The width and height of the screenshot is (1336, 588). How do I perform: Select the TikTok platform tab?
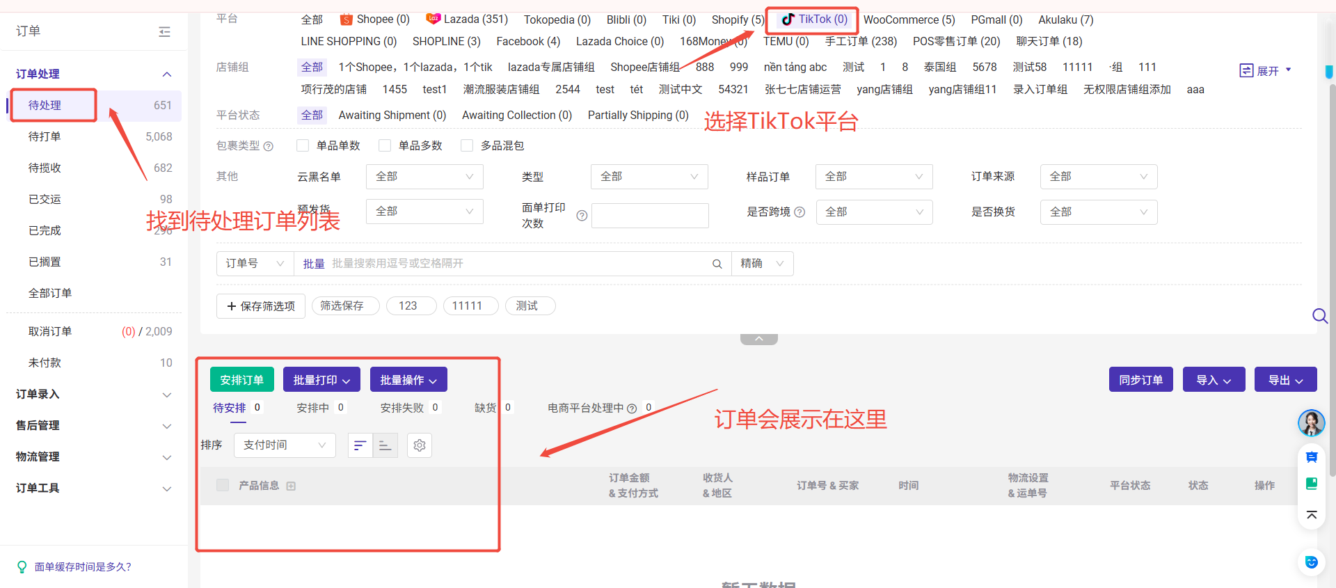[x=813, y=19]
